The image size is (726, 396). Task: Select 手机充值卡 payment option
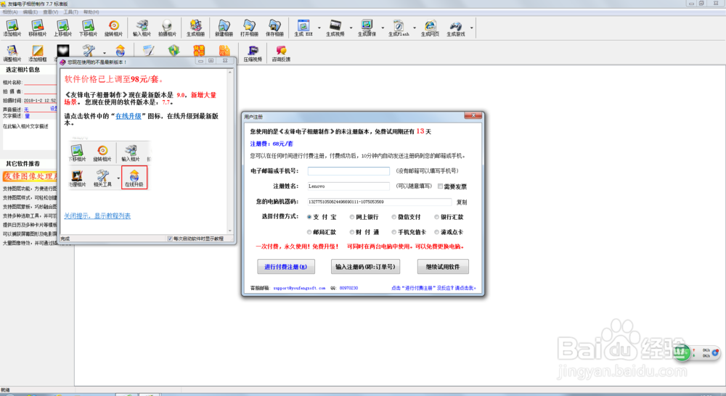click(394, 232)
